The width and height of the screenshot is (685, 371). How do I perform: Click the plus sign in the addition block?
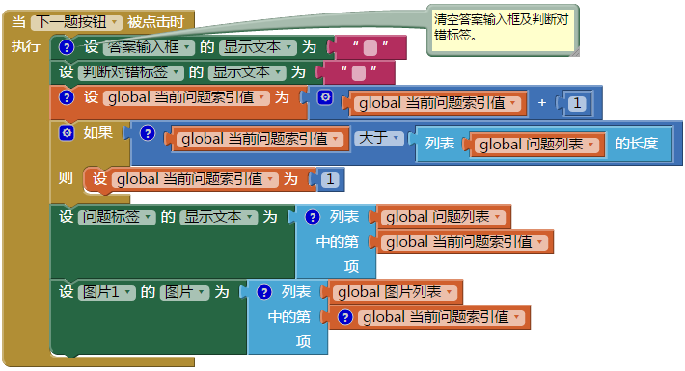(542, 103)
